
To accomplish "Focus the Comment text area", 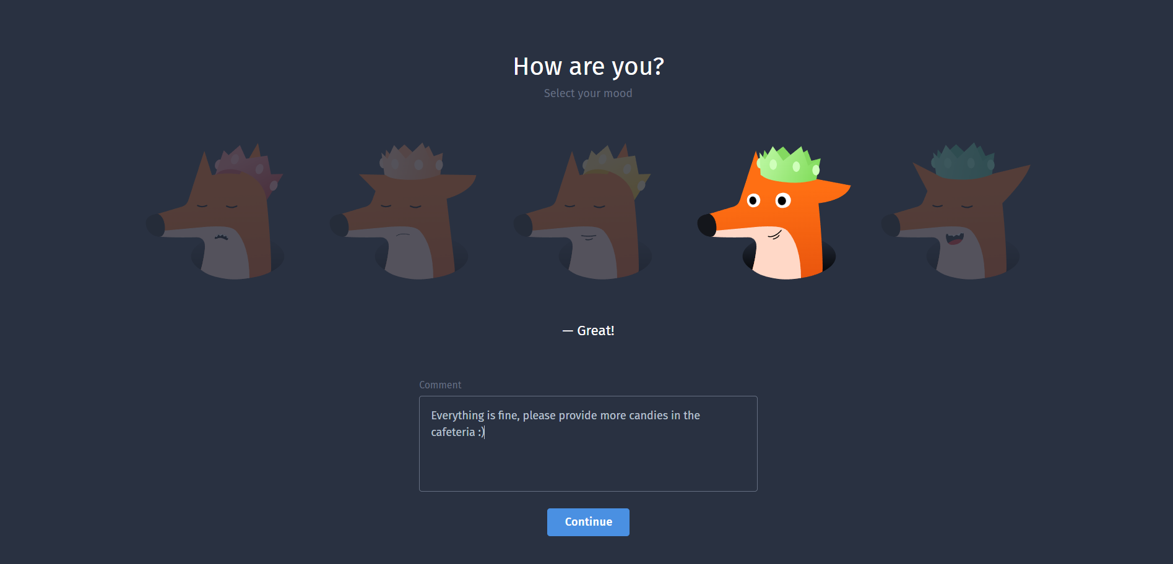I will click(x=588, y=443).
